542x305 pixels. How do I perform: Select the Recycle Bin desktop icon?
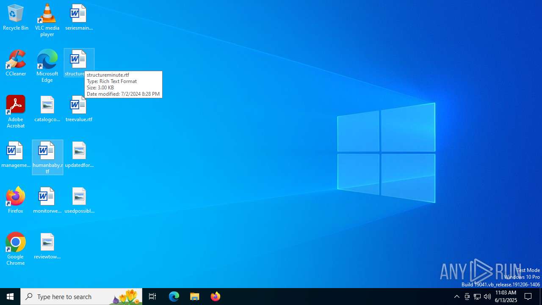click(x=16, y=17)
